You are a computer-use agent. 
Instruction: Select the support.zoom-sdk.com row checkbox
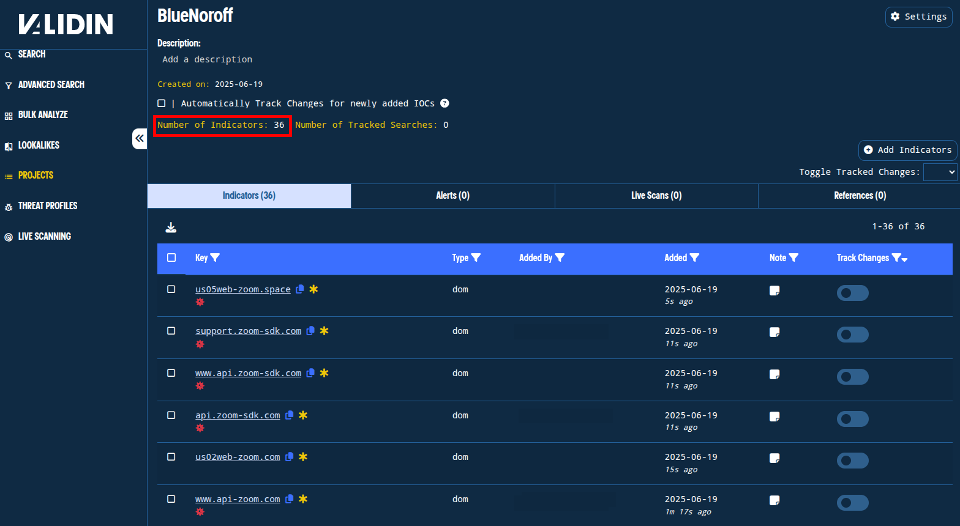point(171,330)
